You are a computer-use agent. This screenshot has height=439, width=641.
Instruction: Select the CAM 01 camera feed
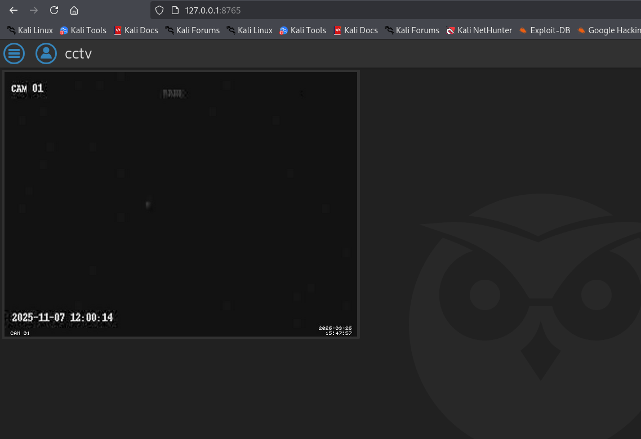click(181, 204)
